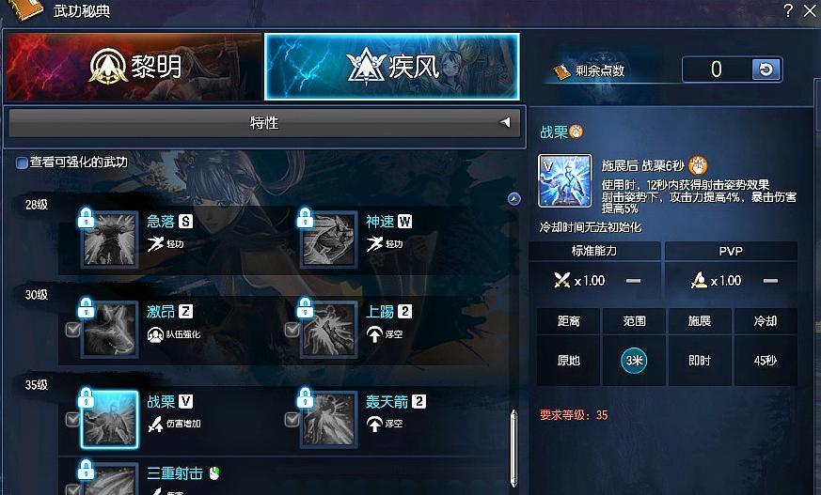
Task: Reset remaining points with the refresh icon
Action: tap(766, 70)
